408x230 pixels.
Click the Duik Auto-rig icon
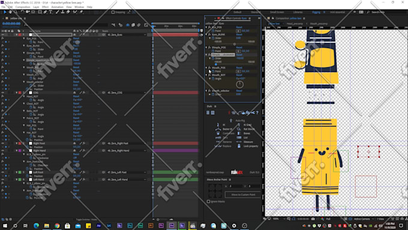pyautogui.click(x=231, y=120)
